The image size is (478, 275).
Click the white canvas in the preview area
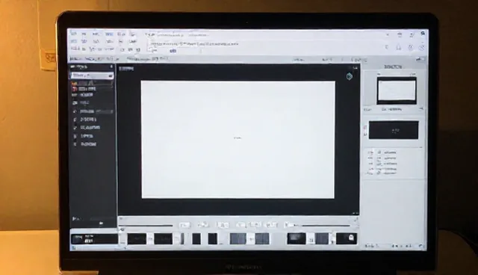click(x=238, y=140)
